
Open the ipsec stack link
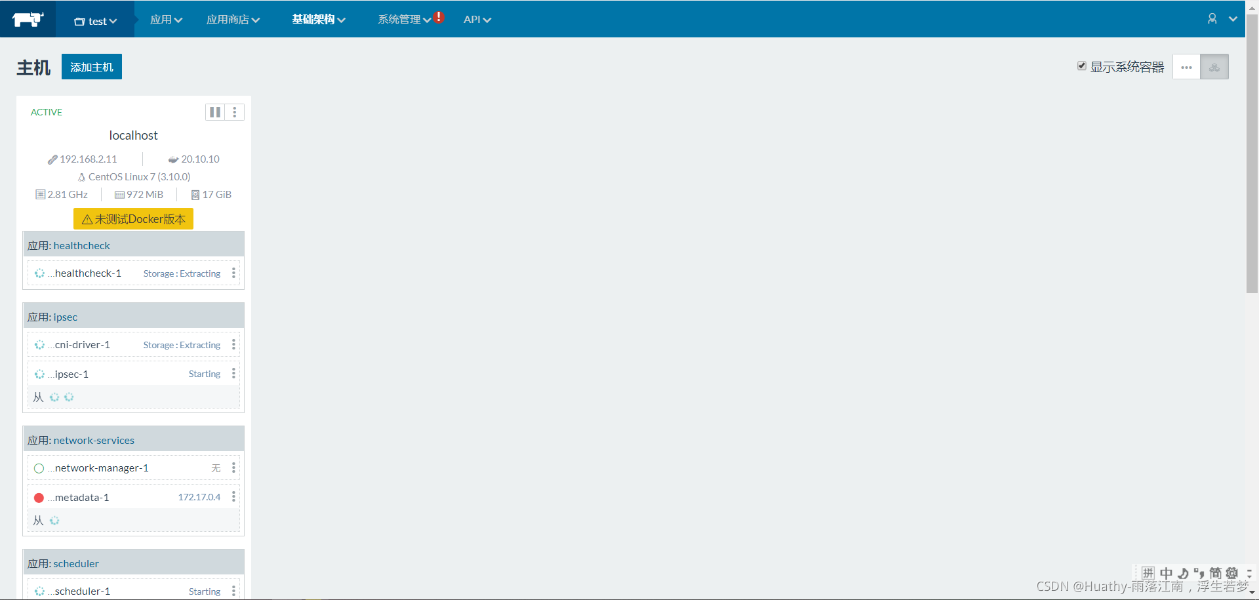point(66,317)
